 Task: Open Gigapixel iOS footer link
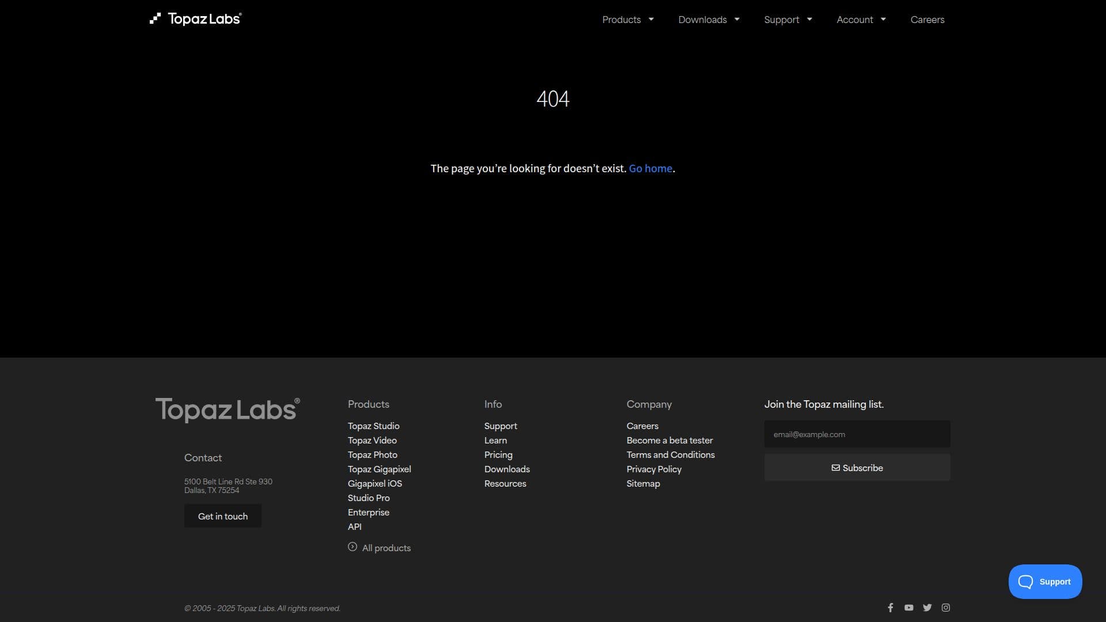374,483
